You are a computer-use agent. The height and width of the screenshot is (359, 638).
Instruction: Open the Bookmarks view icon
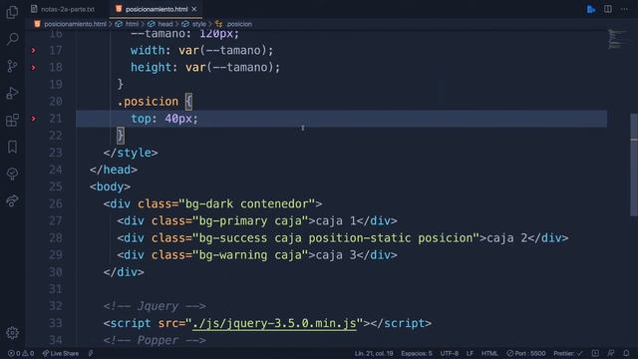tap(12, 147)
